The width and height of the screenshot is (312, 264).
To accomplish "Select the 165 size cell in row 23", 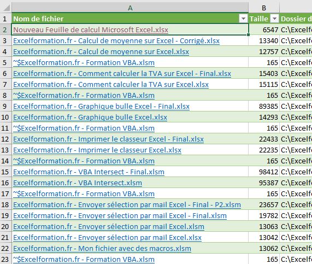I will tap(264, 260).
